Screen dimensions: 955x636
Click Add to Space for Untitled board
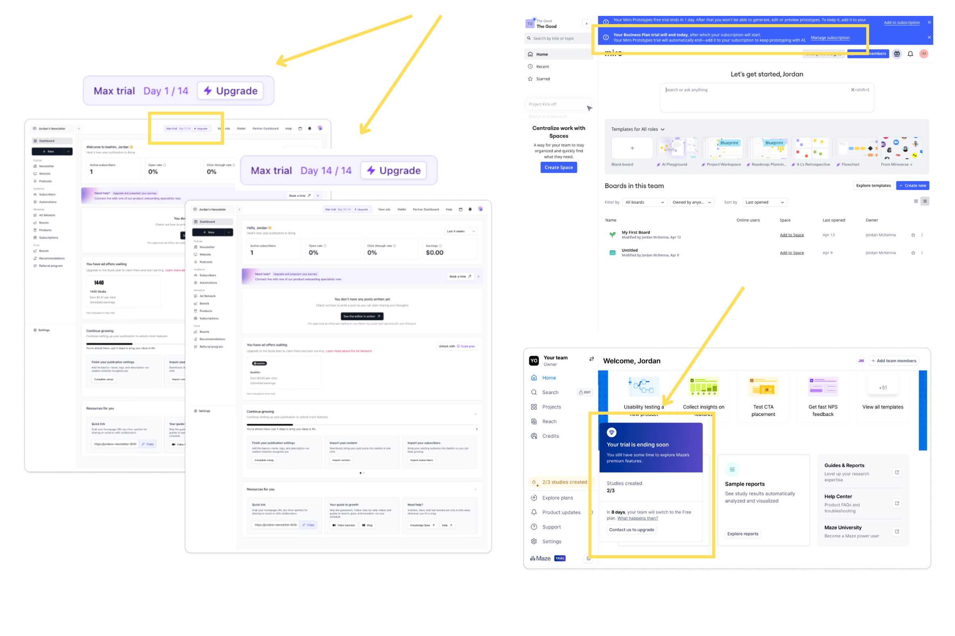pos(791,253)
